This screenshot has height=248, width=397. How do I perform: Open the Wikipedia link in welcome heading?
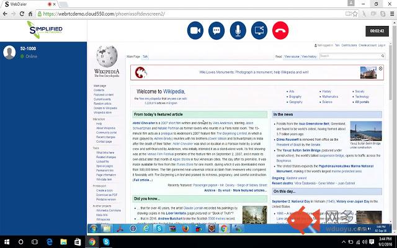tap(174, 91)
